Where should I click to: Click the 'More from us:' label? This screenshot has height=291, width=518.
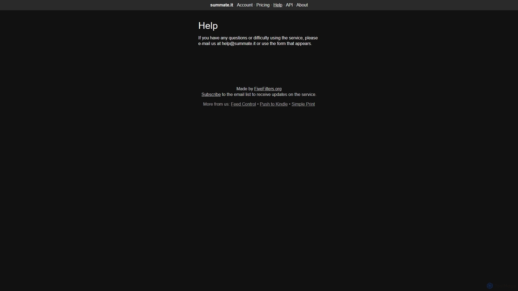point(216,104)
